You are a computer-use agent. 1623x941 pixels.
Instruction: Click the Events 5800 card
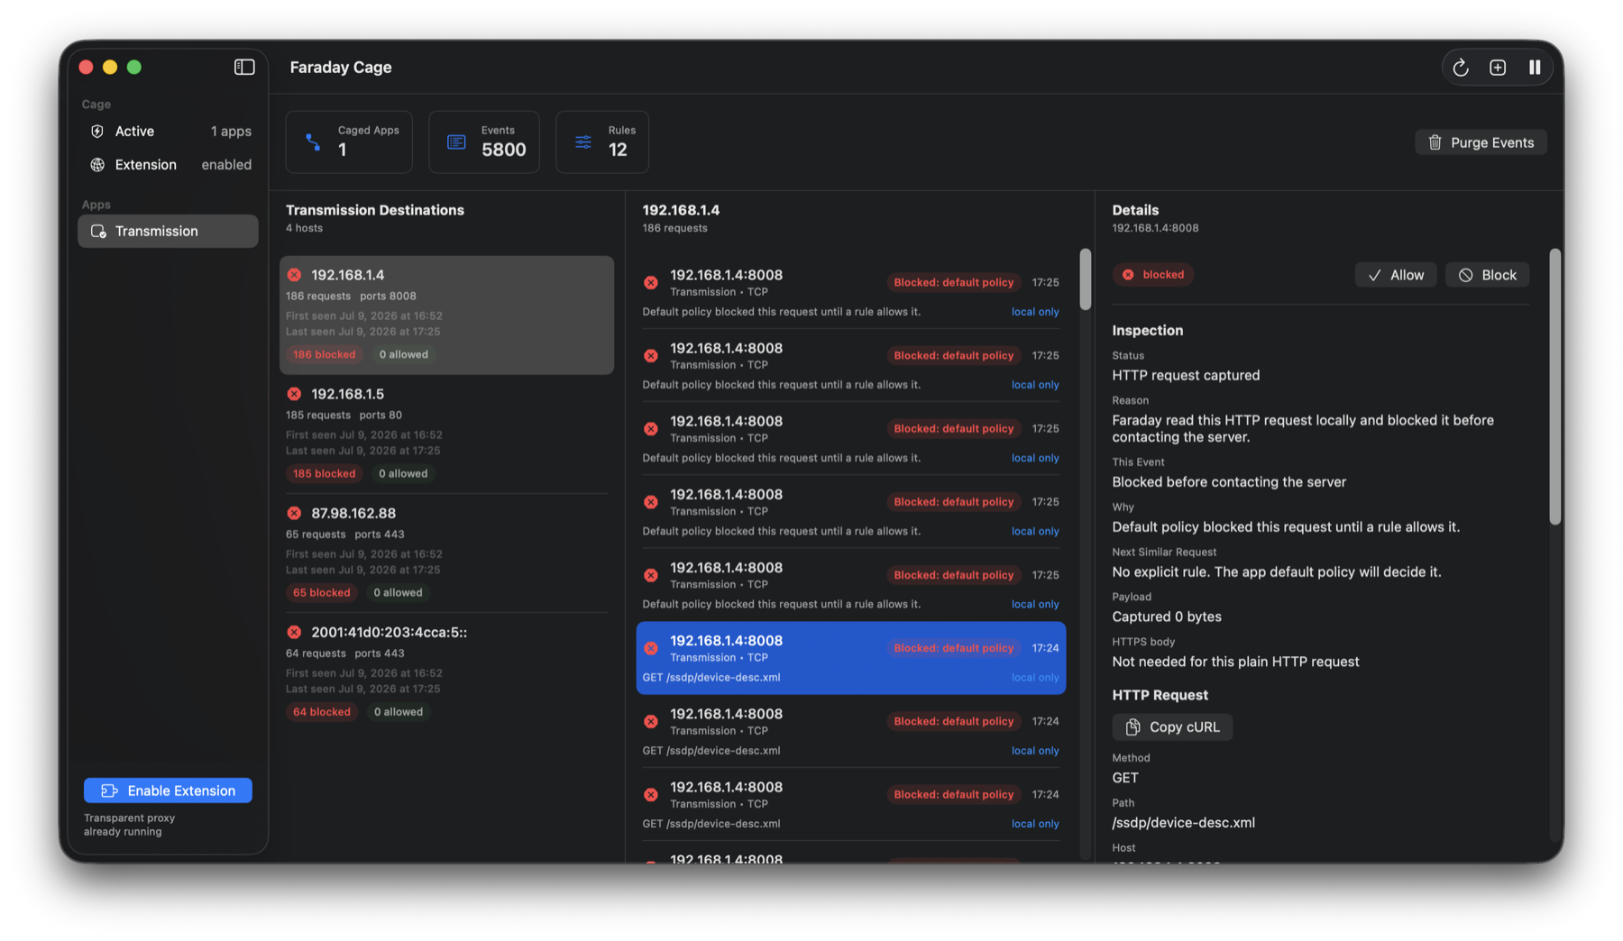[484, 142]
